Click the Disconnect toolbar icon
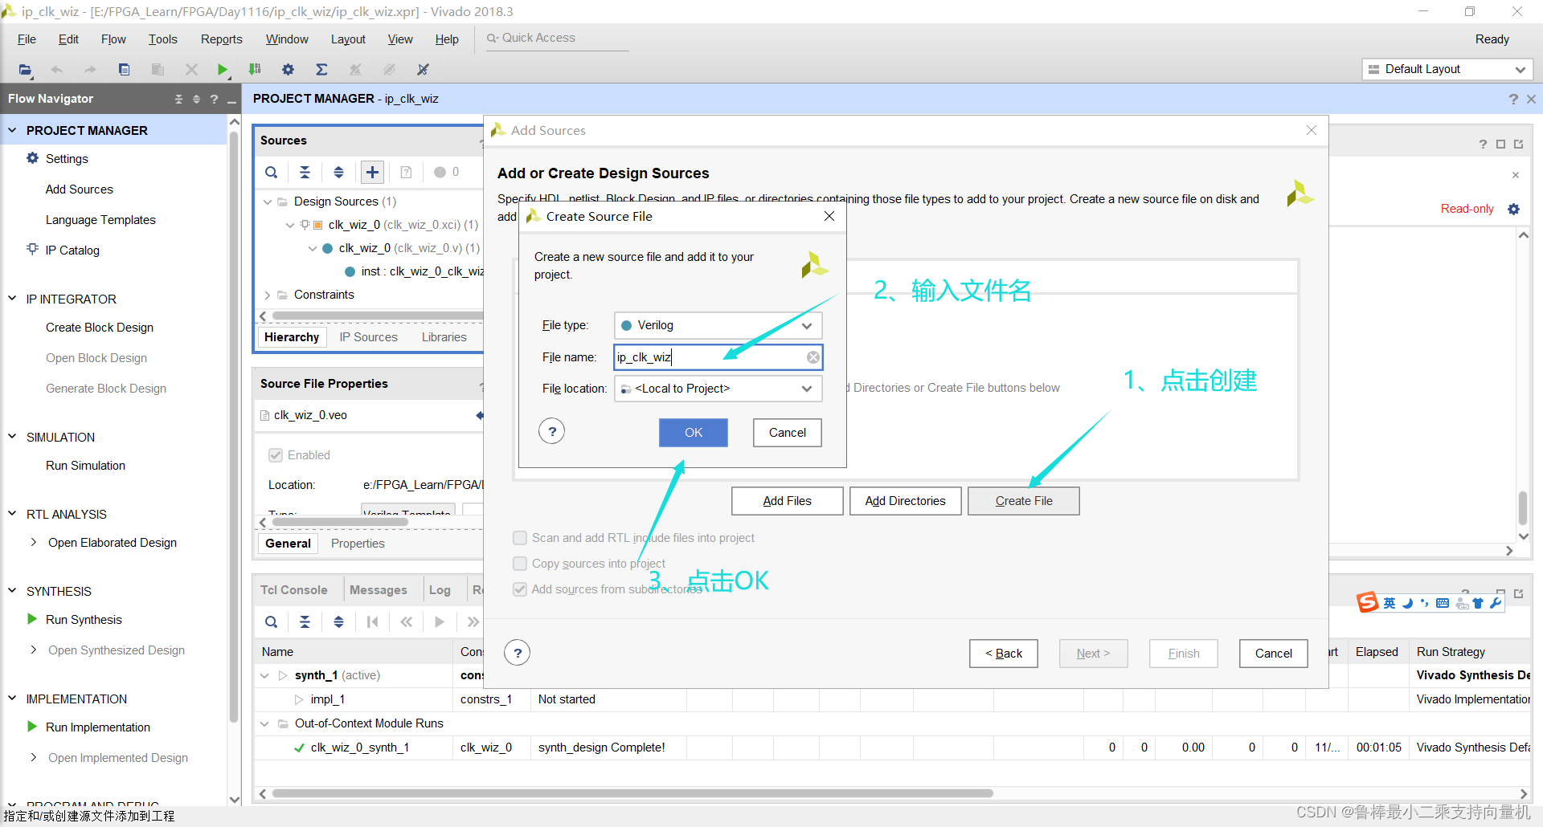The image size is (1543, 827). pos(423,70)
